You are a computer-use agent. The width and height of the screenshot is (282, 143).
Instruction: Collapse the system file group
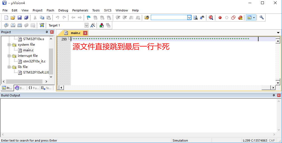point(9,45)
